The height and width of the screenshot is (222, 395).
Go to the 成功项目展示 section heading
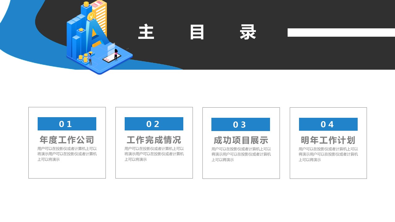241,141
